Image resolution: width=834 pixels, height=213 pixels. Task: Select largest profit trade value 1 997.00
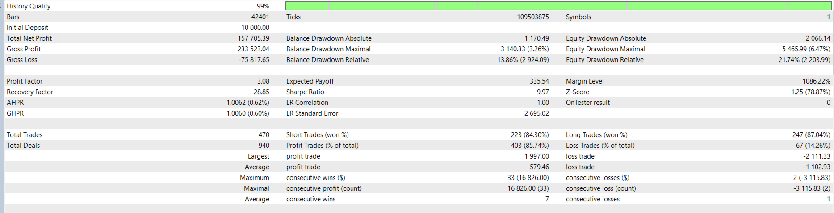(537, 156)
